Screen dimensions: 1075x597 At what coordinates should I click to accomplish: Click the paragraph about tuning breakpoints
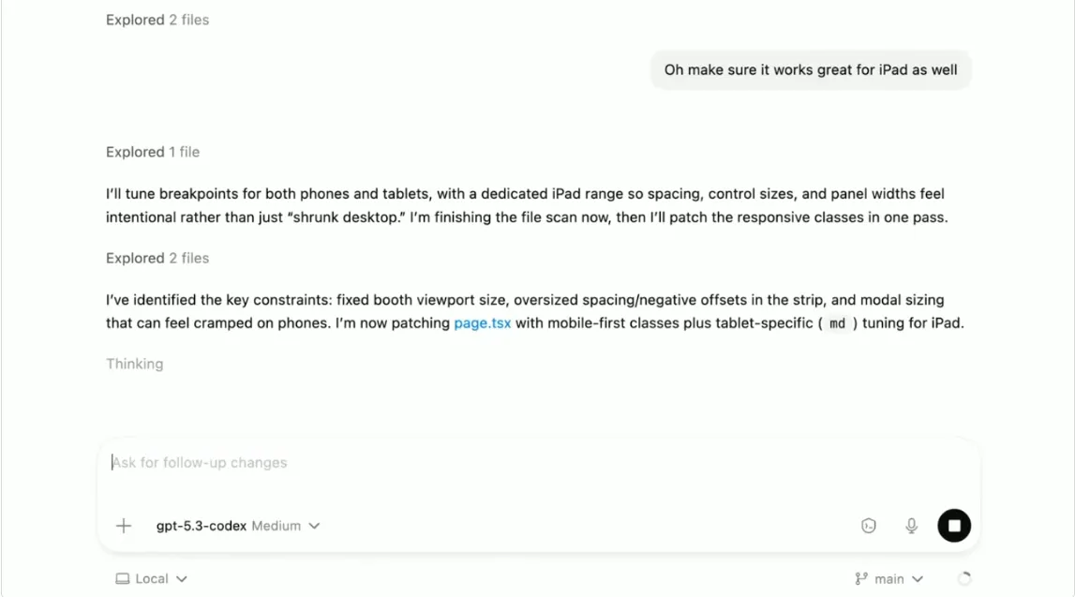(525, 205)
